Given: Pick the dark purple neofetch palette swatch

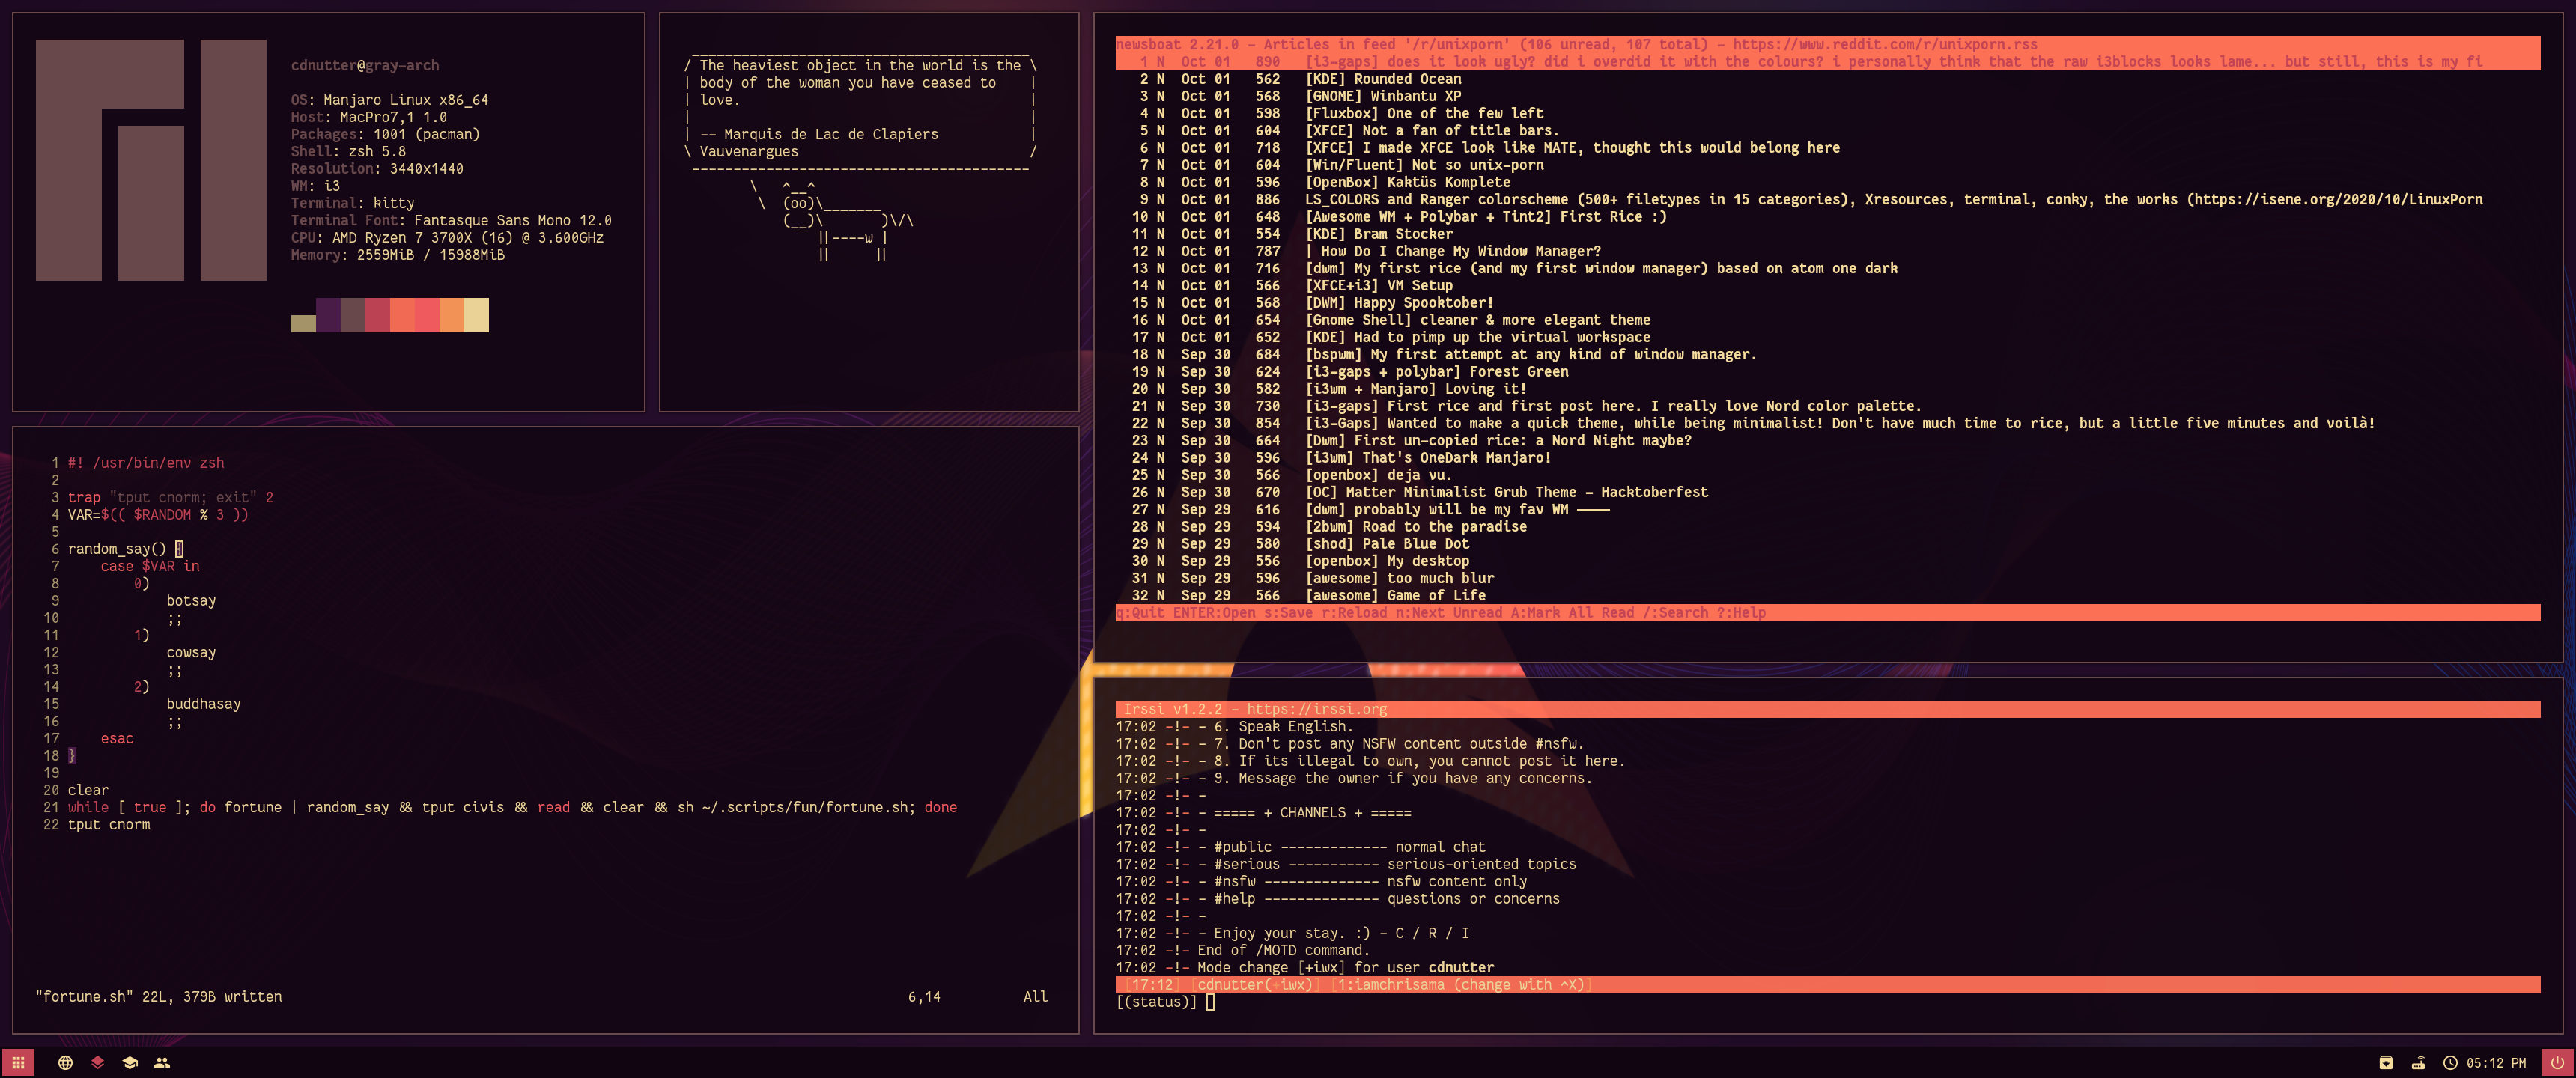Looking at the screenshot, I should pyautogui.click(x=328, y=315).
